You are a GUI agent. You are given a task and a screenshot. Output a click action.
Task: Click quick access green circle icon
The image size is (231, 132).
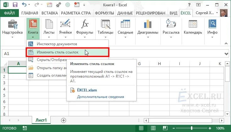(x=68, y=5)
